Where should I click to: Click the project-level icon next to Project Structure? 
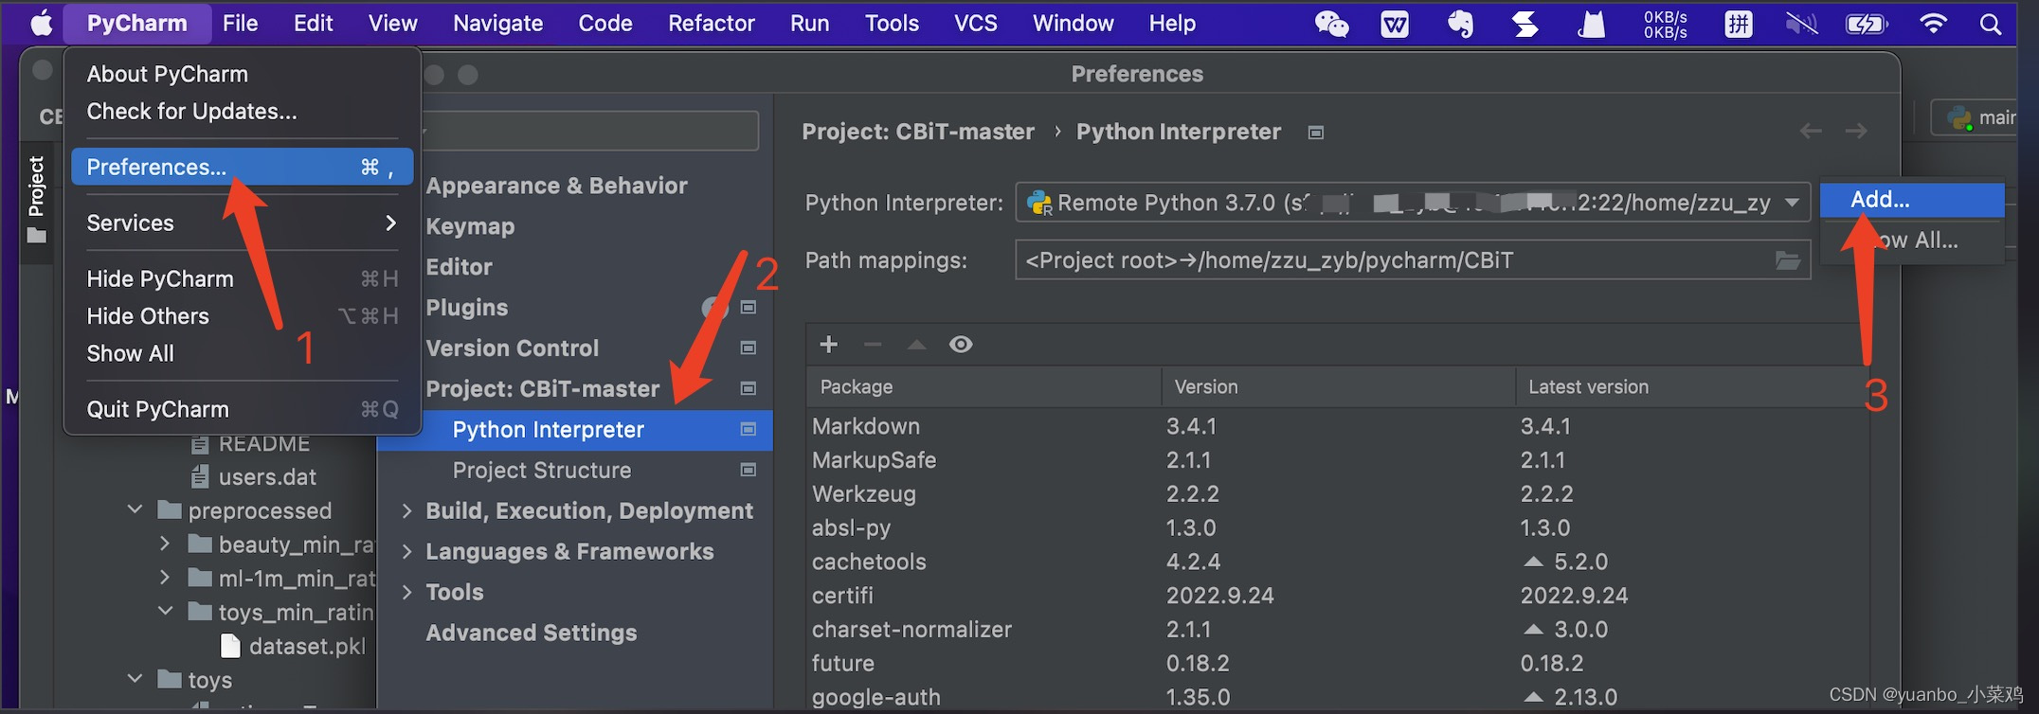[x=749, y=471]
